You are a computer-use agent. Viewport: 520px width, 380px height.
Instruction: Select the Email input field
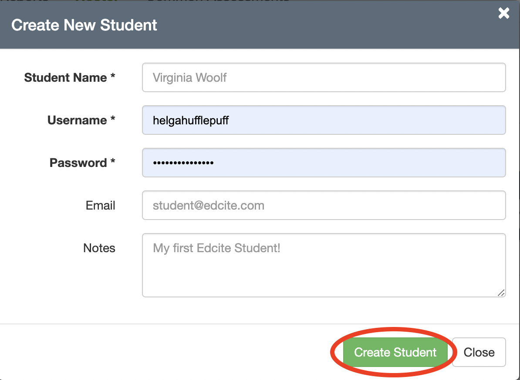324,205
